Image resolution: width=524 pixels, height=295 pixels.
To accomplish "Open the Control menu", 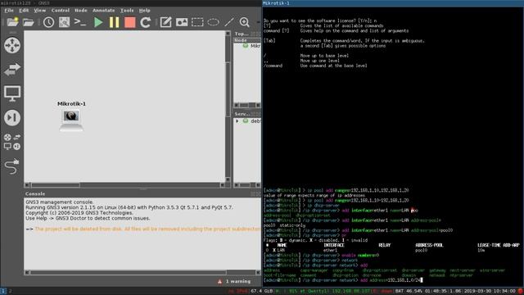I will point(60,11).
